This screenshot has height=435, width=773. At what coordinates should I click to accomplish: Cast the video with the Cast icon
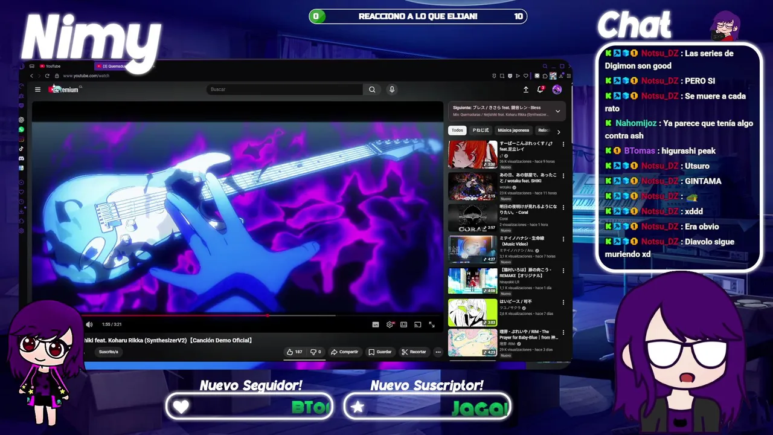(x=417, y=324)
